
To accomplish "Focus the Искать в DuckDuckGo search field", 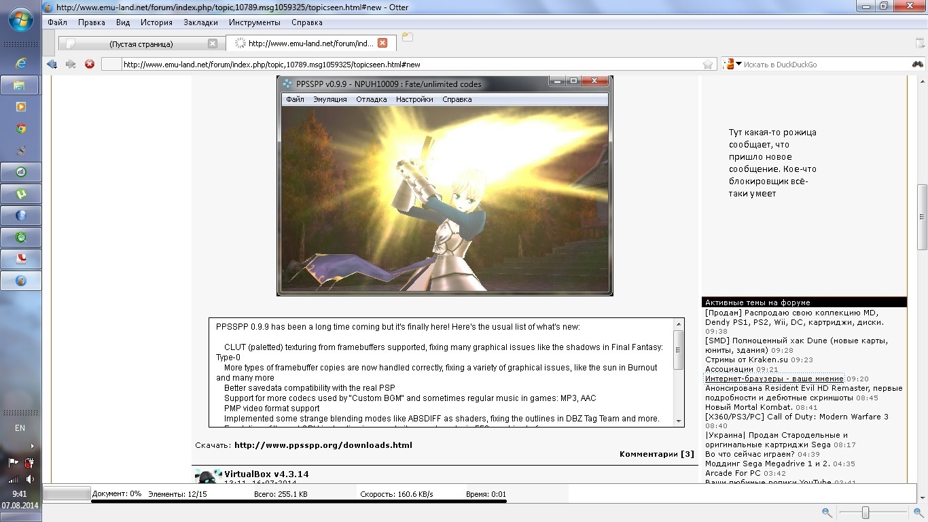I will coord(825,65).
